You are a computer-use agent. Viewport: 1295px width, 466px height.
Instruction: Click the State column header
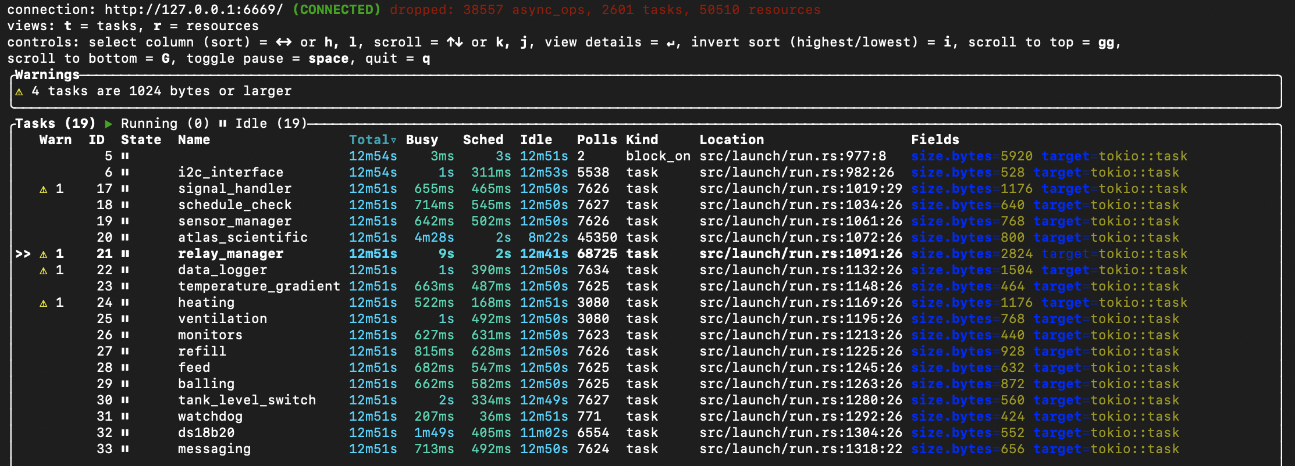click(141, 140)
